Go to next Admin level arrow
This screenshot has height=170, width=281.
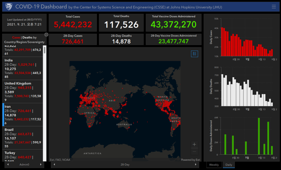(41, 165)
